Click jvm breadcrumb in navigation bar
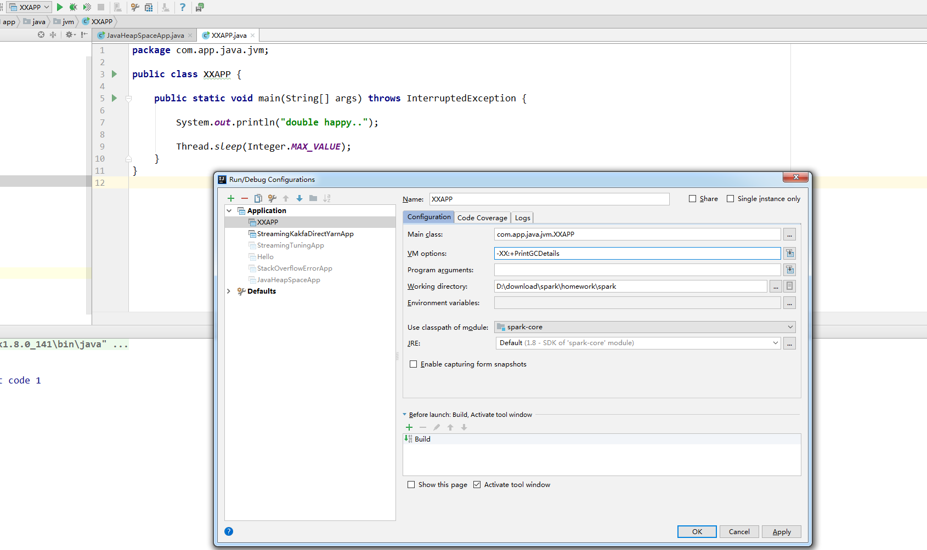Image resolution: width=927 pixels, height=550 pixels. 64,22
